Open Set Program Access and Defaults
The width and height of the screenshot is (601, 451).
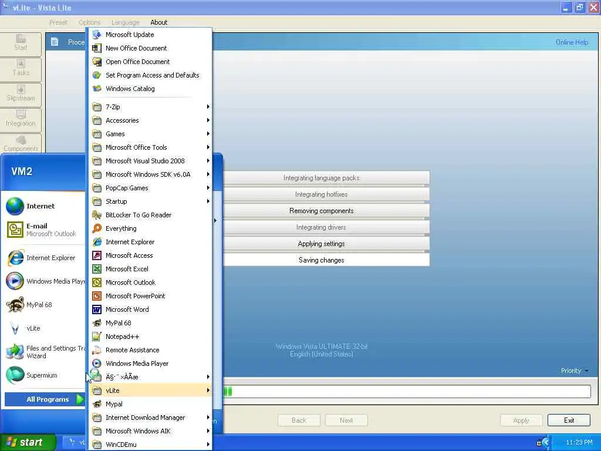(x=150, y=75)
